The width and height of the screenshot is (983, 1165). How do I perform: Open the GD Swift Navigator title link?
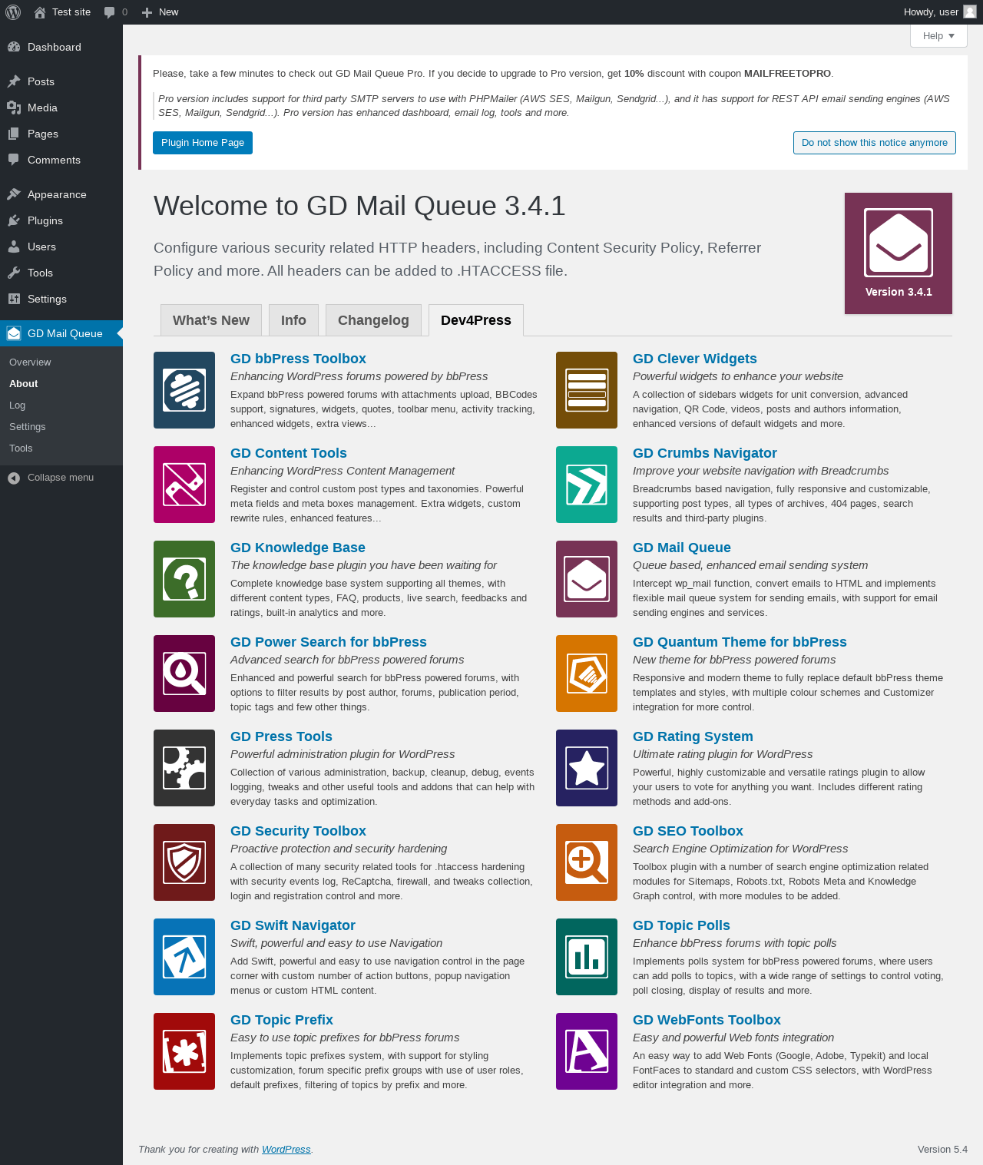point(293,925)
